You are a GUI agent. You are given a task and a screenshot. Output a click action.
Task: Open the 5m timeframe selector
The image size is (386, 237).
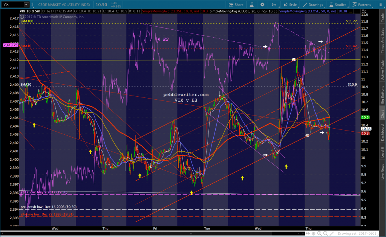click(x=274, y=5)
